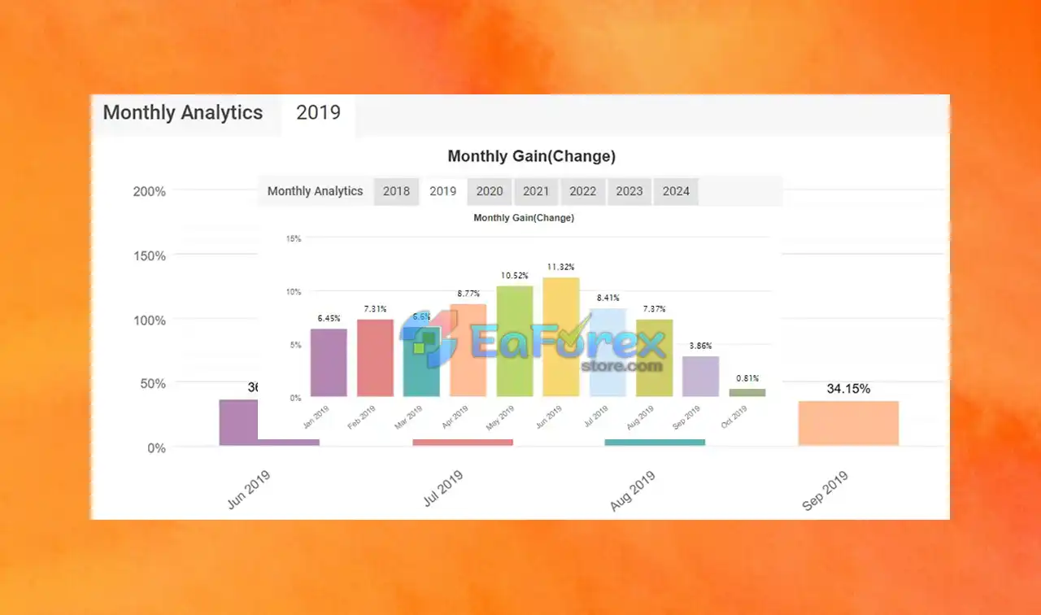This screenshot has height=615, width=1041.
Task: Open the 2021 analytics tab
Action: [536, 191]
